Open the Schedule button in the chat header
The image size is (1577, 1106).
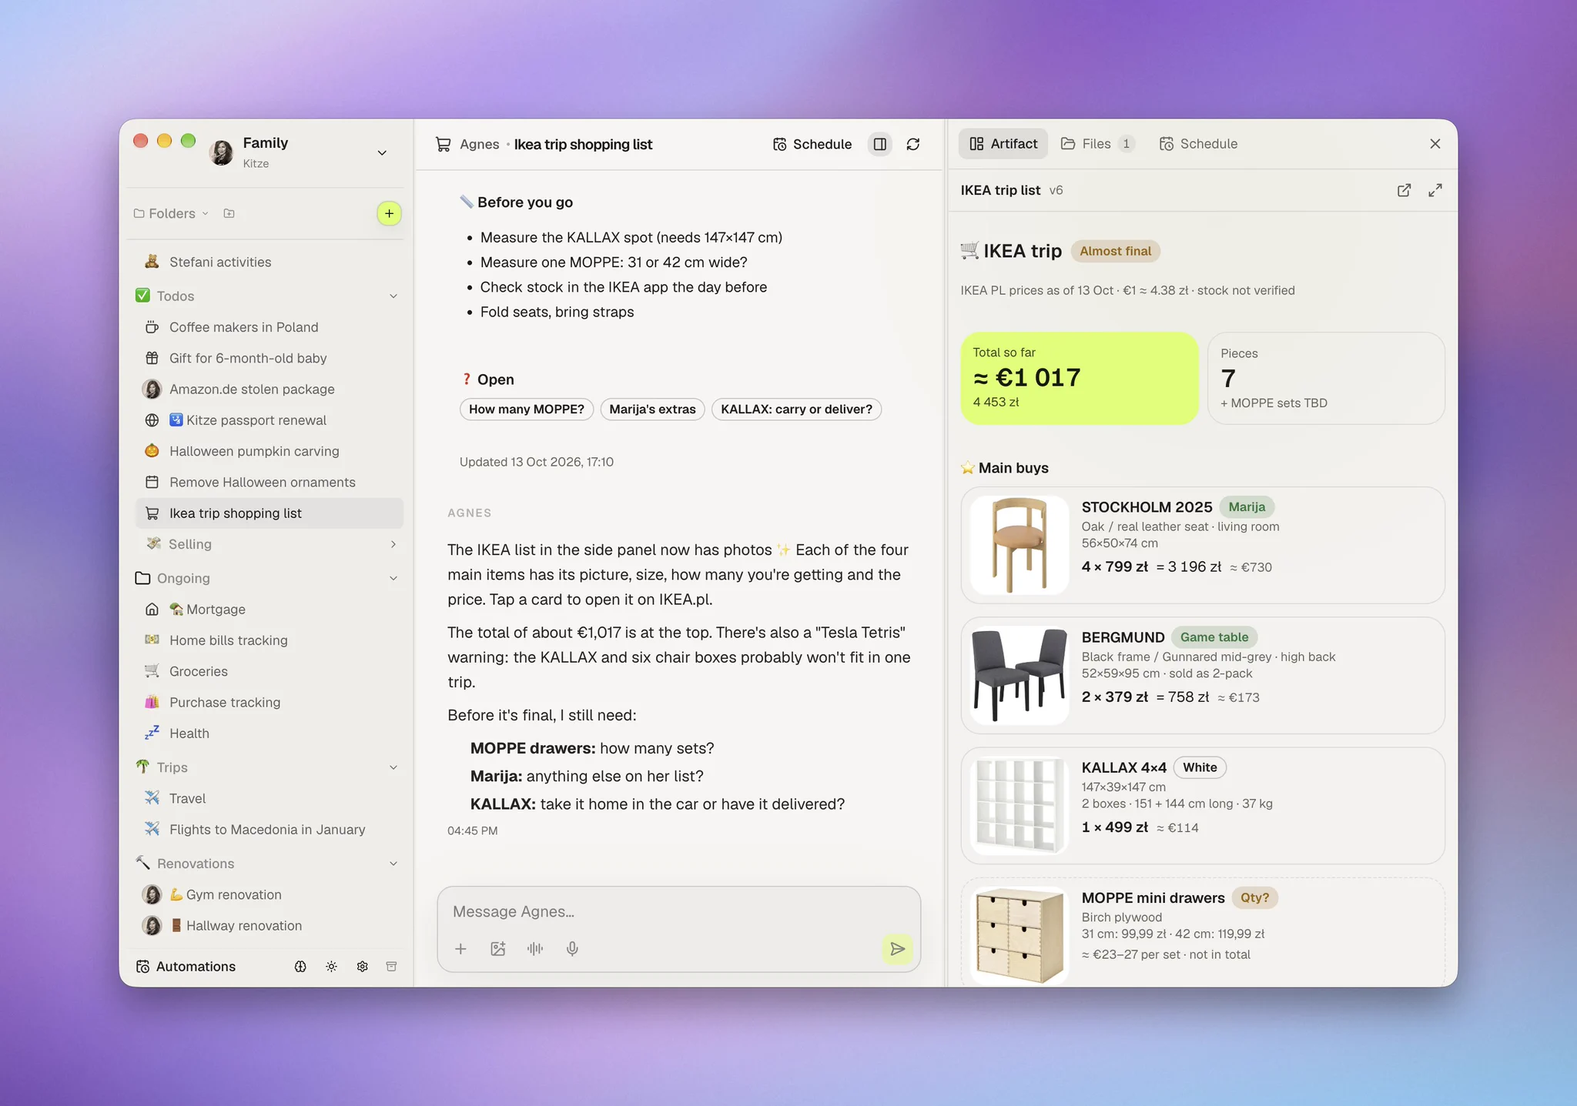click(x=812, y=144)
